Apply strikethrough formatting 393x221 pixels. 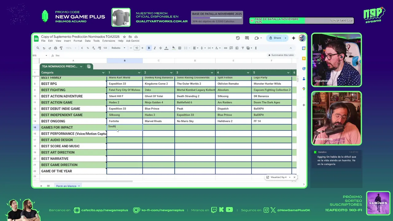(160, 48)
